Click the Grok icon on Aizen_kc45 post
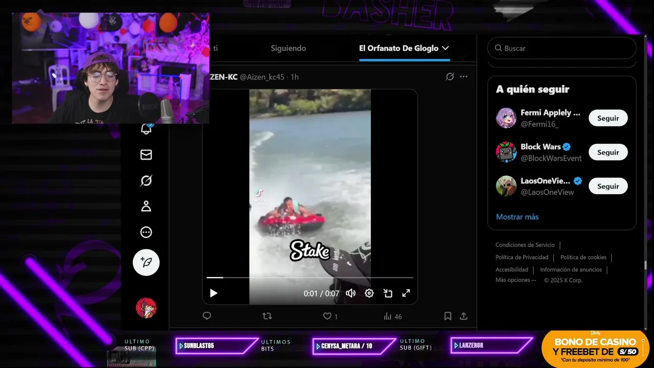The height and width of the screenshot is (368, 654). pyautogui.click(x=450, y=77)
